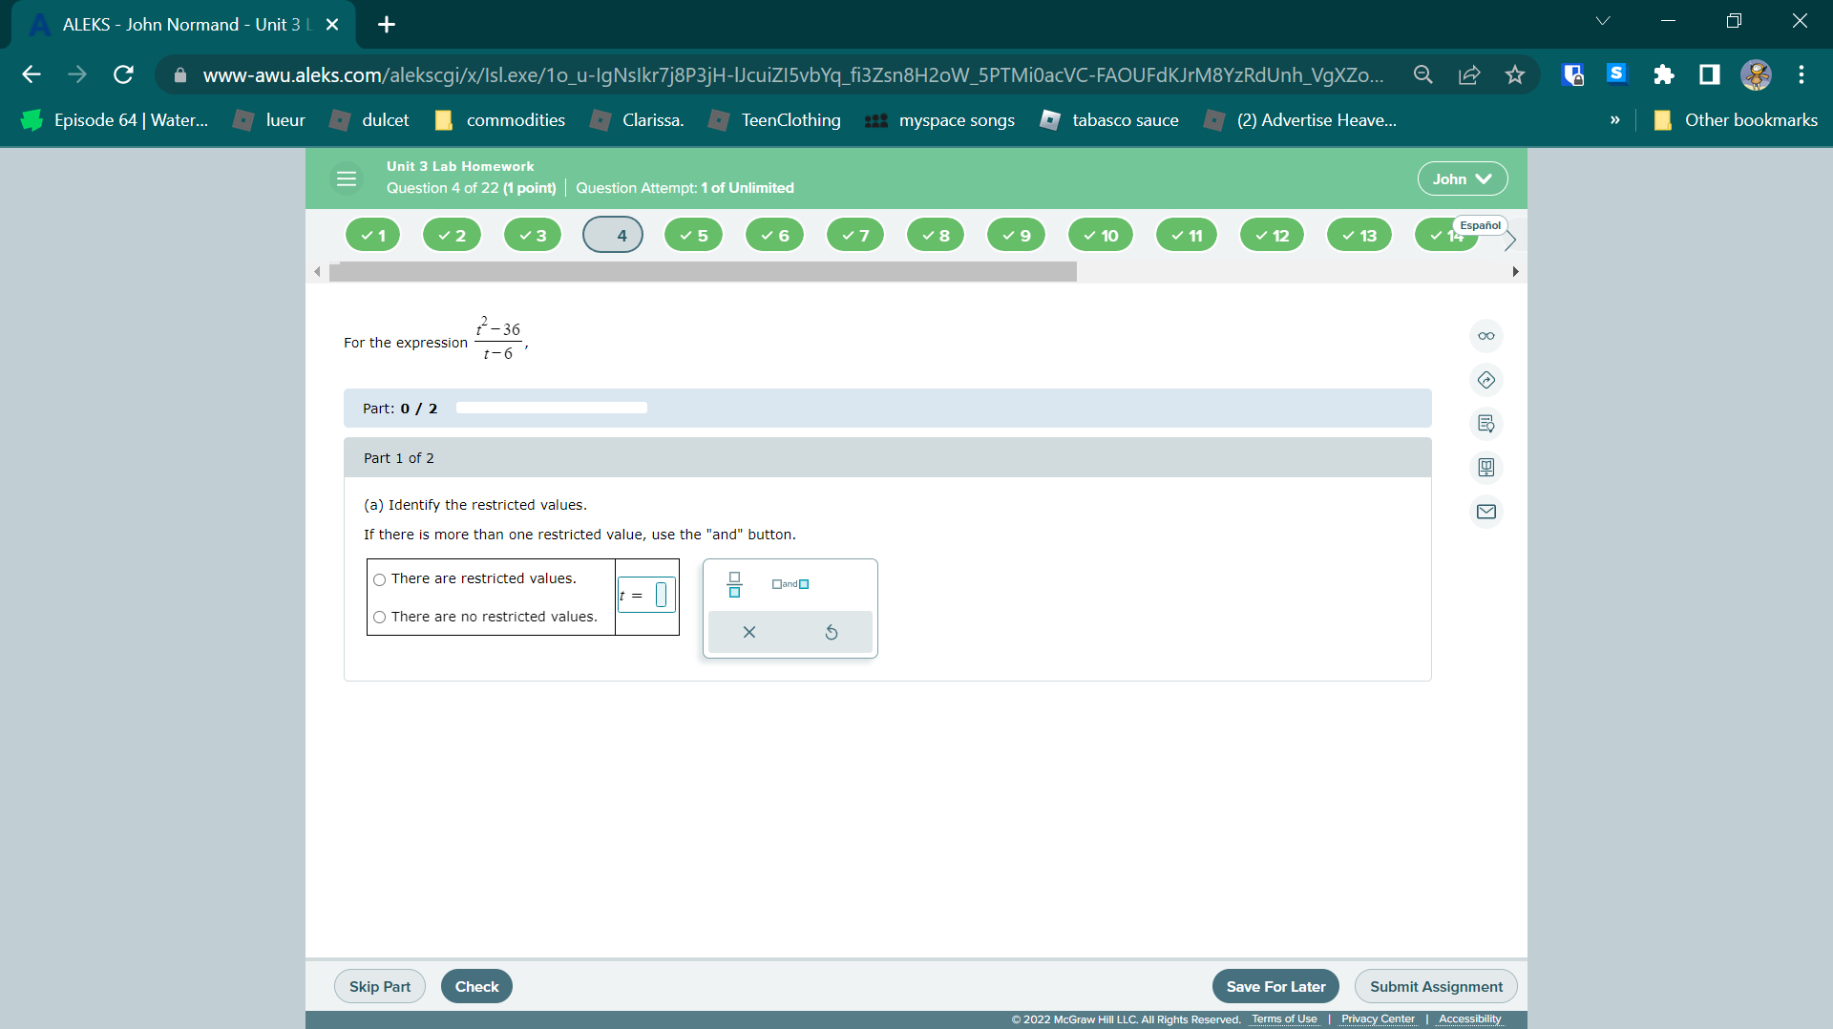Go back to previous page
Image resolution: width=1833 pixels, height=1029 pixels.
[x=32, y=74]
